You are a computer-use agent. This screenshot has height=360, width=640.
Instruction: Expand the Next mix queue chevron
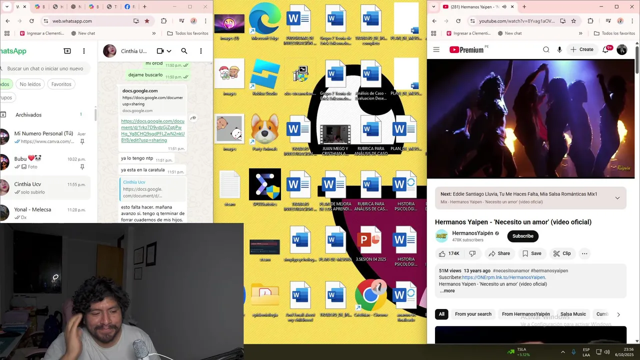pos(617,198)
